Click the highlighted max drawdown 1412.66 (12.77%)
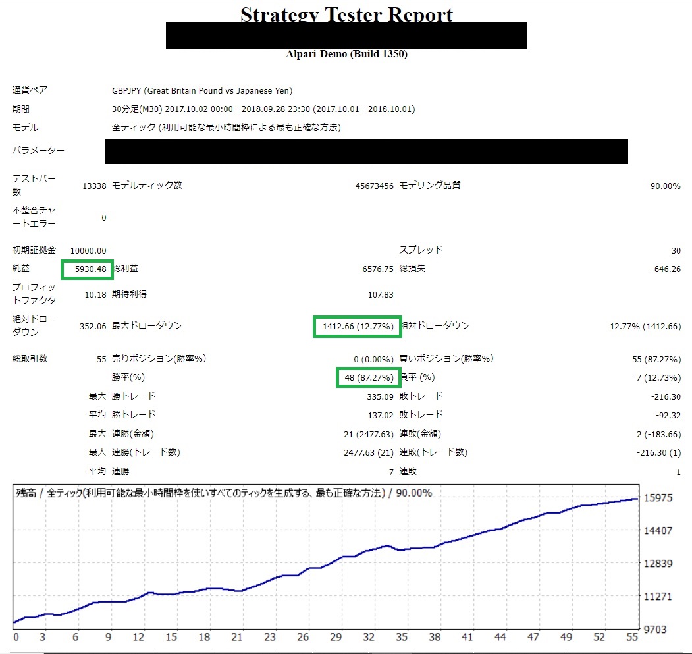Viewport: 692px width, 654px height. 358,326
